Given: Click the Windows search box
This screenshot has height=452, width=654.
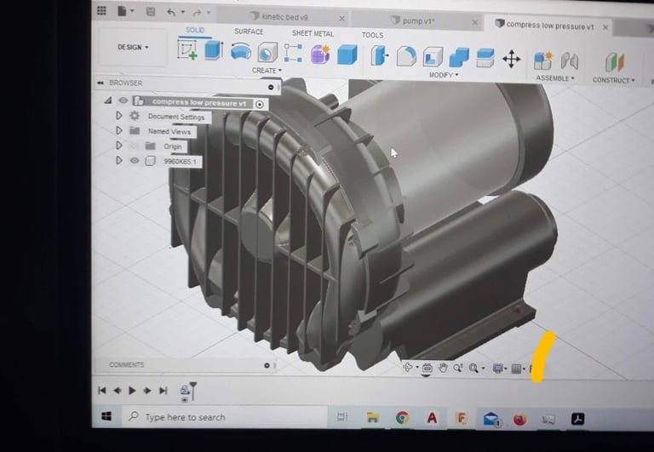Looking at the screenshot, I should (x=225, y=417).
